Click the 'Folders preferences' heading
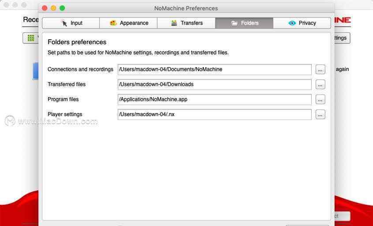 click(x=77, y=42)
